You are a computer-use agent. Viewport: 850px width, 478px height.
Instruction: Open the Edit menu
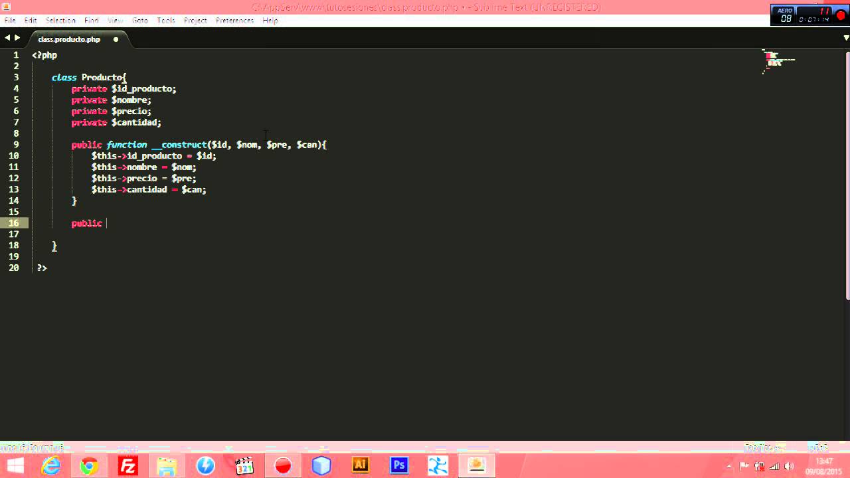pyautogui.click(x=31, y=21)
